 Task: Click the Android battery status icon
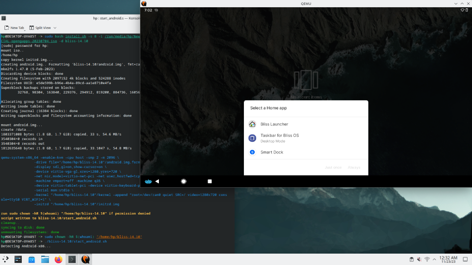[x=467, y=10]
